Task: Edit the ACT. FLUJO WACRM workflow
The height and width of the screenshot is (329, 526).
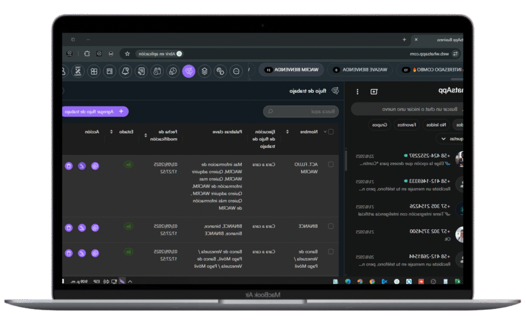Action: pos(82,166)
